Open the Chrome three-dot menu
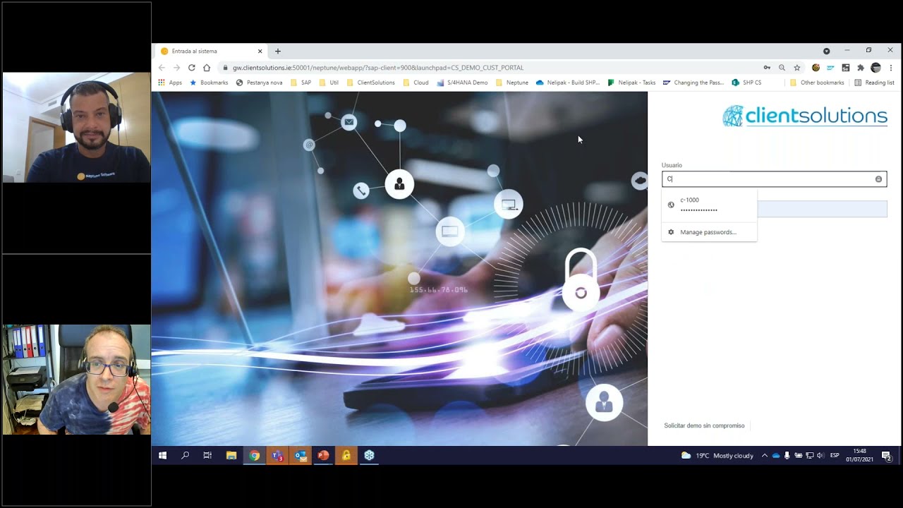 (x=891, y=68)
